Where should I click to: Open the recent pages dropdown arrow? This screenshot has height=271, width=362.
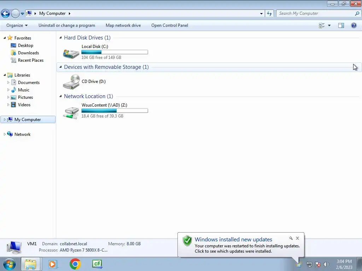[22, 14]
